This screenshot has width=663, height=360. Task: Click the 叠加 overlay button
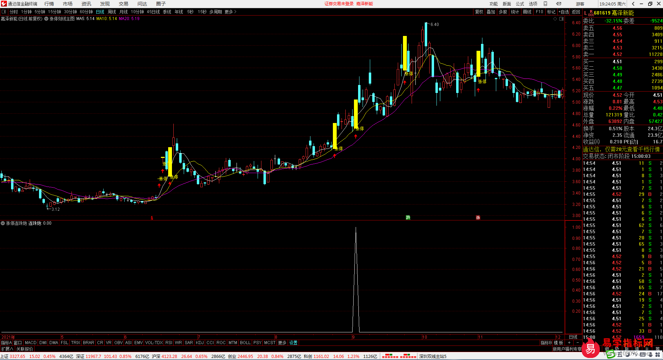pyautogui.click(x=491, y=12)
